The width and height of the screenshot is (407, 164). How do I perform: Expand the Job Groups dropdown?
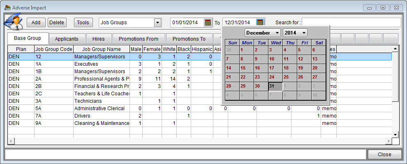157,23
